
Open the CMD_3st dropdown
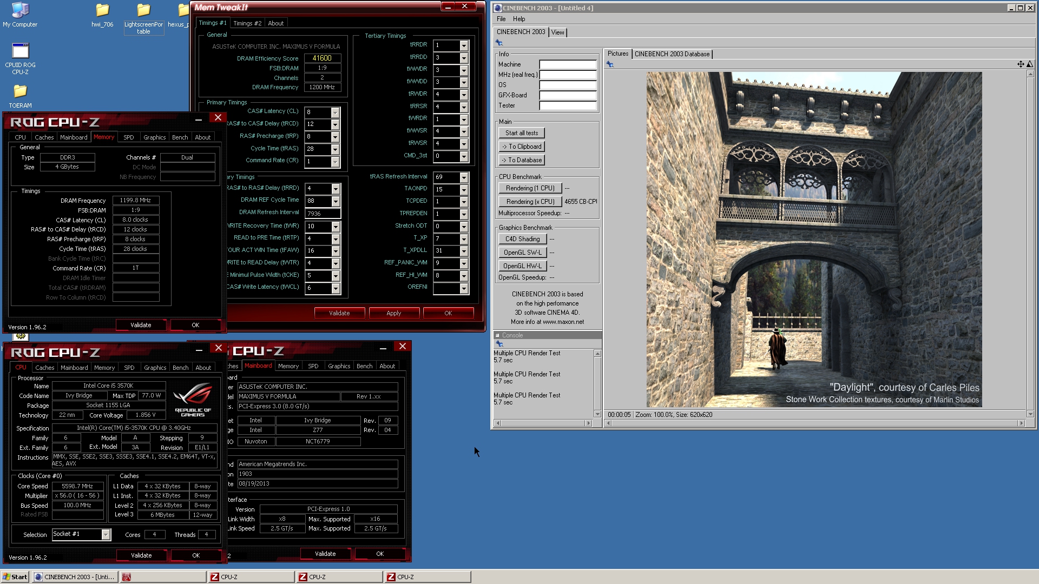click(x=464, y=156)
